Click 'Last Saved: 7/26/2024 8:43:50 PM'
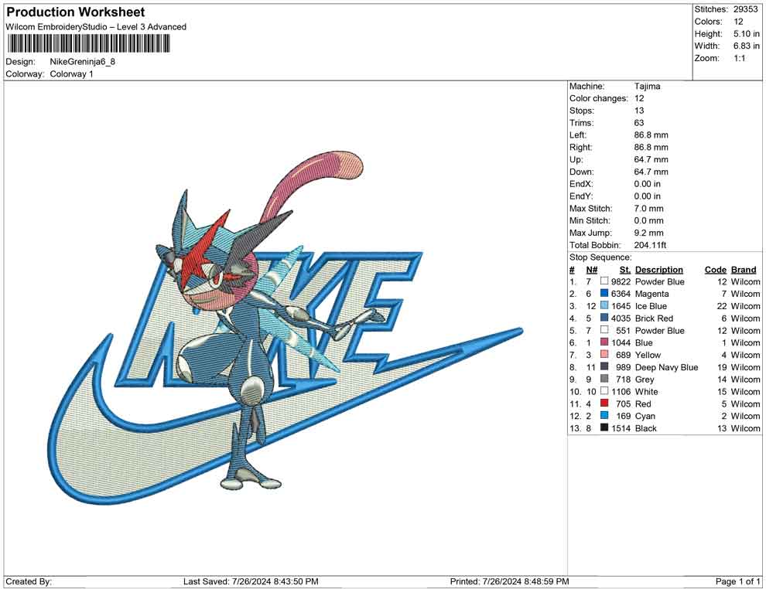Screen dimensions: 766x589 251,581
